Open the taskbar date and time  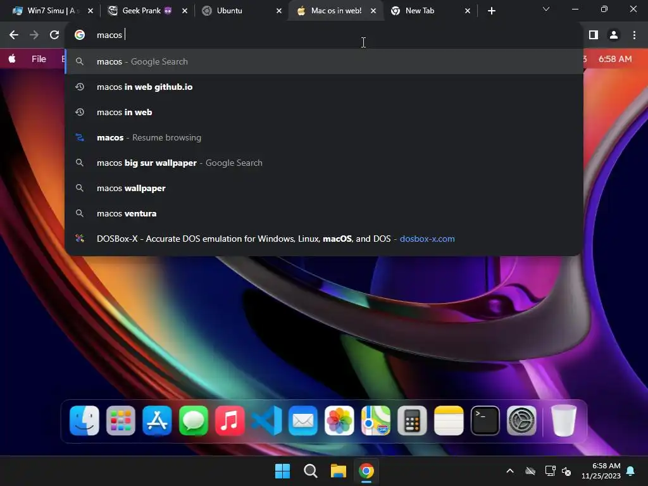tap(601, 471)
